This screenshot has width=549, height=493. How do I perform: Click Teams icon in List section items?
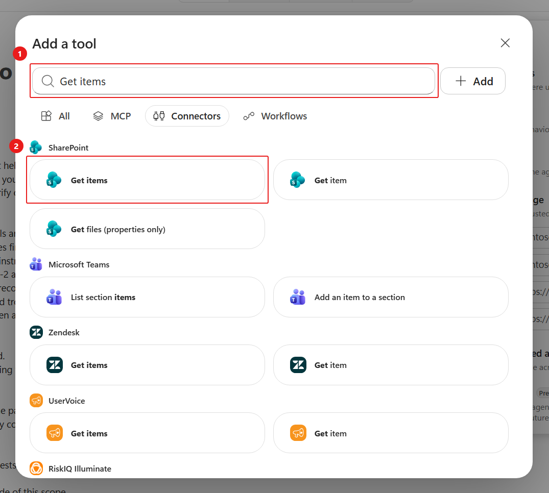pyautogui.click(x=54, y=297)
